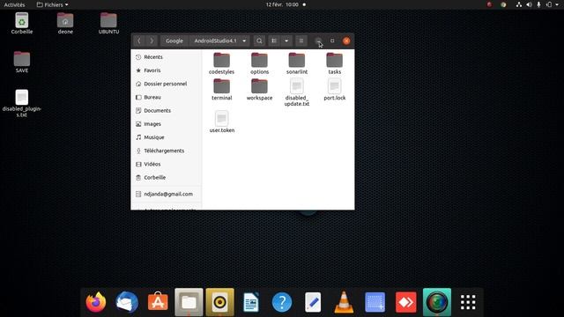Open LibreOffice Writer from the dock

(x=250, y=302)
